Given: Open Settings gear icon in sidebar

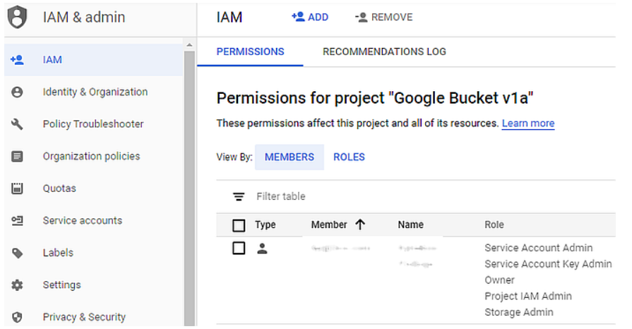Looking at the screenshot, I should (17, 285).
